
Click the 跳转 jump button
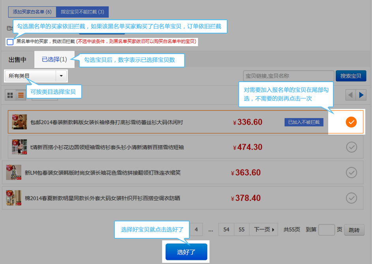click(x=354, y=230)
